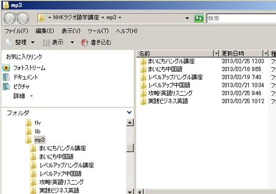Click the ドキュメント favorites icon
Viewport: 276px width, 194px height.
6,77
